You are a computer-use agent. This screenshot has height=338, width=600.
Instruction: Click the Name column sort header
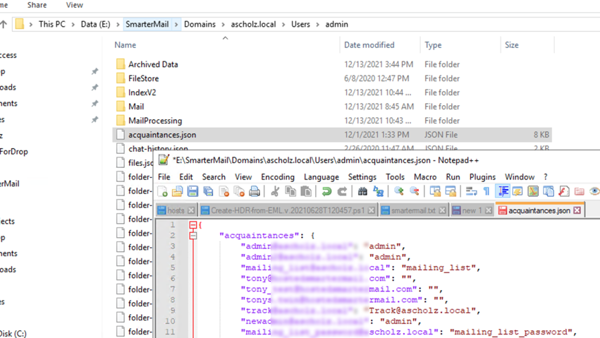[x=125, y=45]
